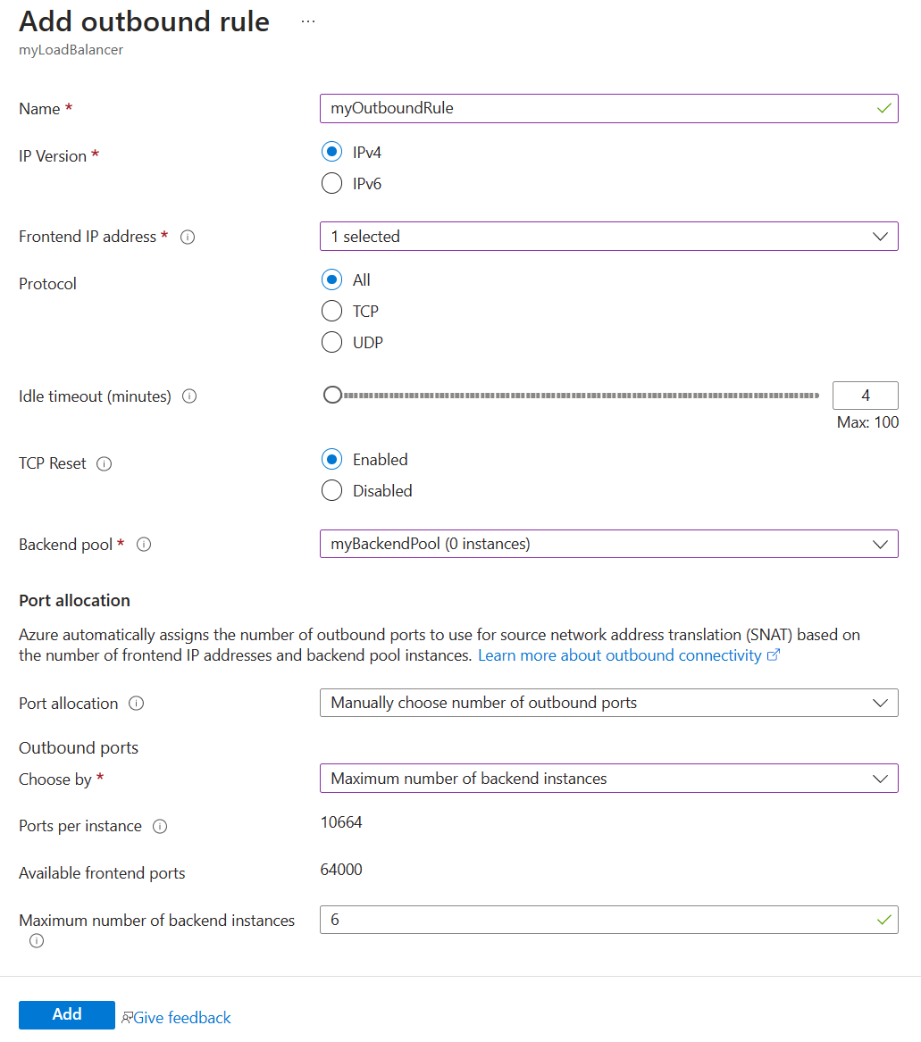Select the IPv6 radio button
Image resolution: width=921 pixels, height=1042 pixels.
tap(331, 184)
